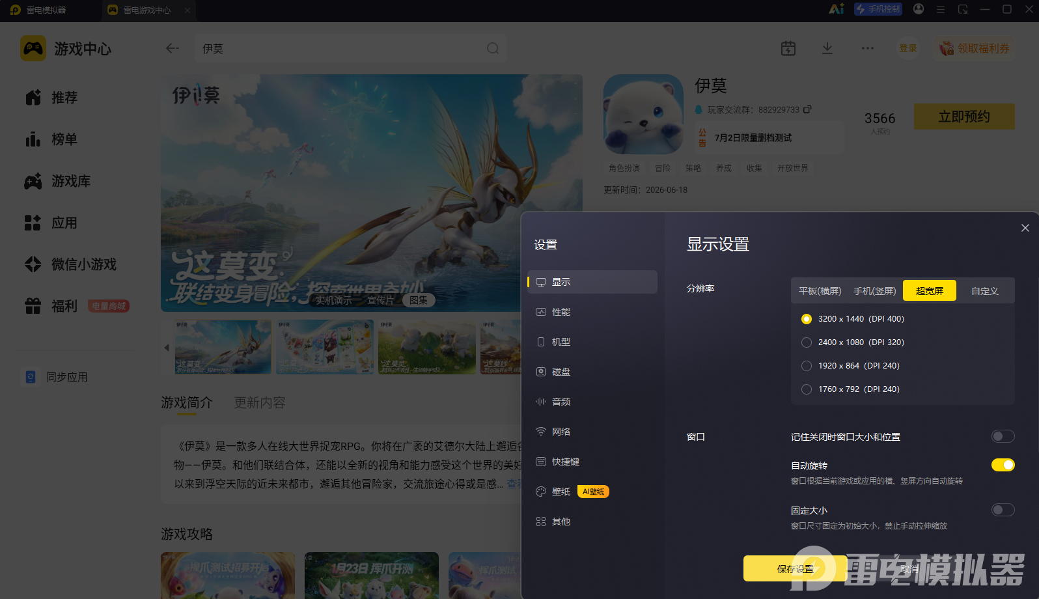The width and height of the screenshot is (1039, 599).
Task: Select 音频 in settings sidebar
Action: pyautogui.click(x=592, y=402)
